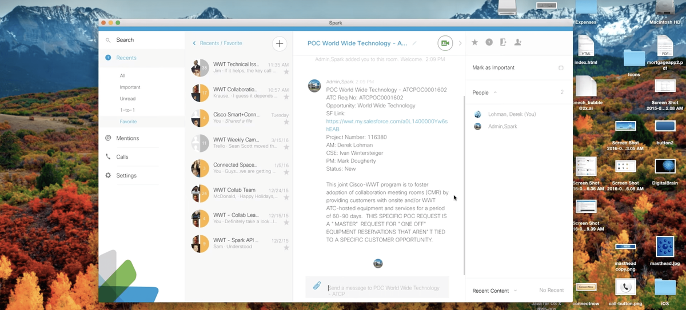The image size is (686, 310).
Task: Click the leave room icon
Action: (x=503, y=42)
